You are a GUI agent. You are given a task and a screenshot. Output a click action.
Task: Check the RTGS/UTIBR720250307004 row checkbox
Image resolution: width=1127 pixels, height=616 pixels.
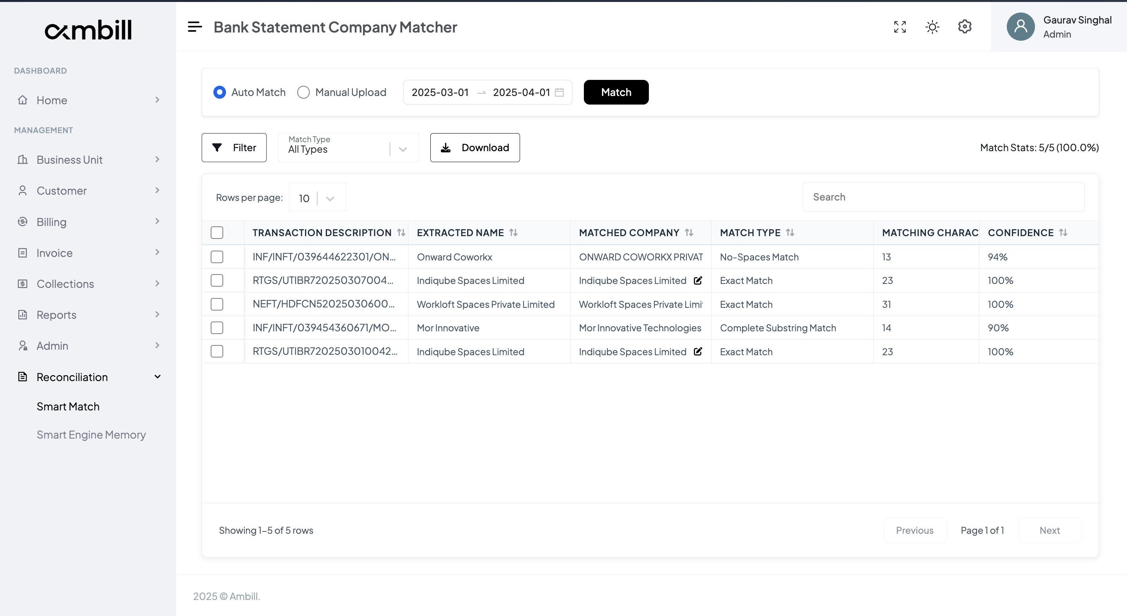click(217, 280)
